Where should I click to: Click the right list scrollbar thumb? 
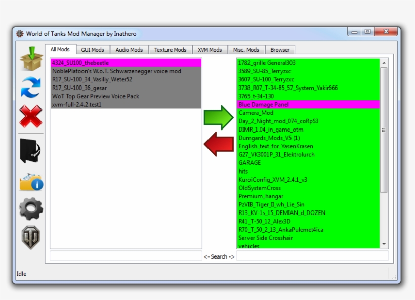pos(384,130)
